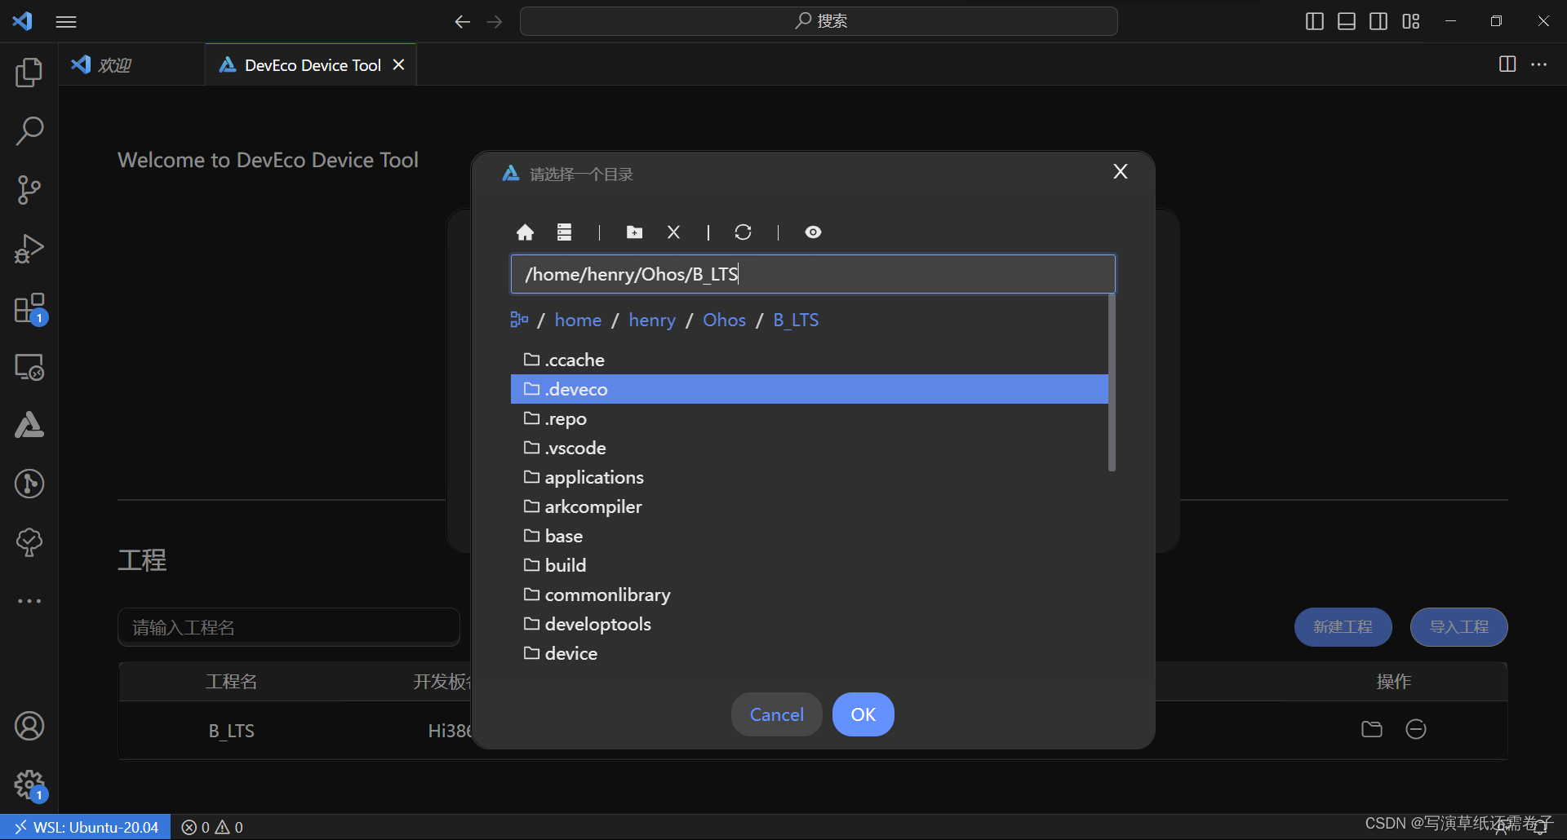
Task: Select the developtools folder
Action: click(x=810, y=624)
